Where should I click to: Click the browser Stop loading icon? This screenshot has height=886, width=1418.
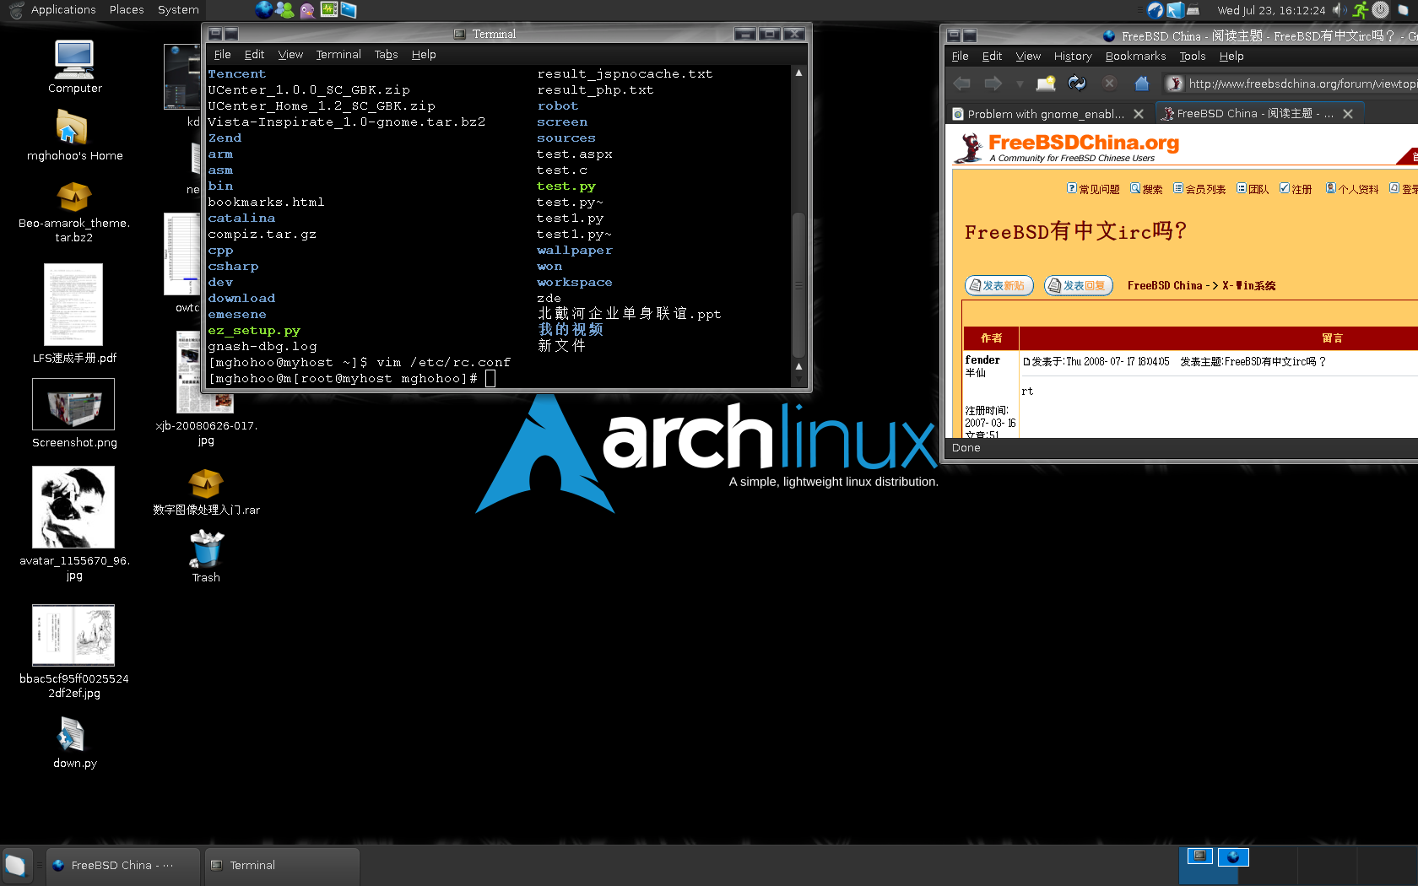pyautogui.click(x=1110, y=83)
